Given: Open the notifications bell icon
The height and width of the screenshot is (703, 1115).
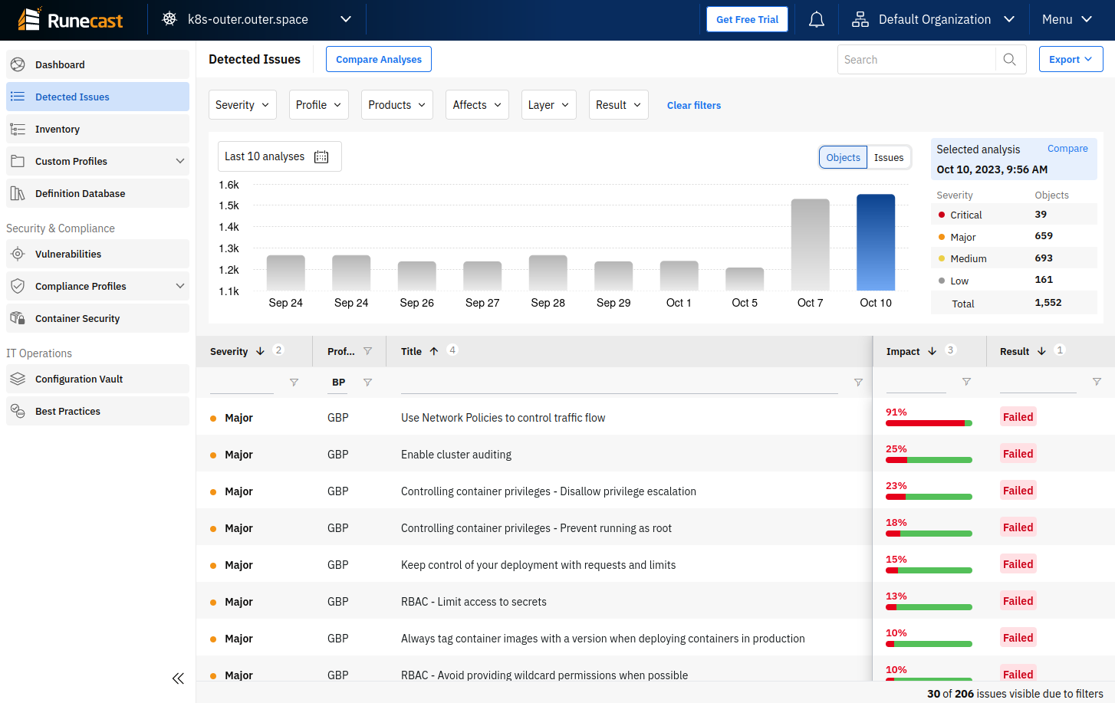Looking at the screenshot, I should 817,20.
